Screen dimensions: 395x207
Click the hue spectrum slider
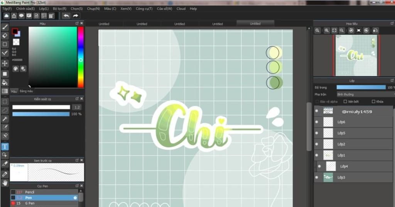[81, 57]
